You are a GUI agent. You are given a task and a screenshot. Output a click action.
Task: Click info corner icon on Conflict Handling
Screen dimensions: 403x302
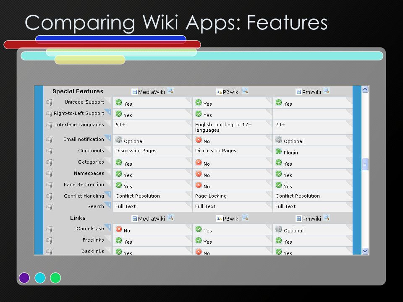[108, 194]
